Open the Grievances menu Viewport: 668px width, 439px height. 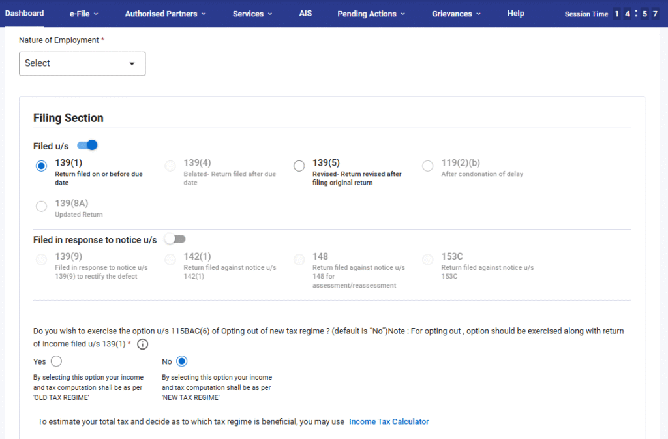point(456,14)
